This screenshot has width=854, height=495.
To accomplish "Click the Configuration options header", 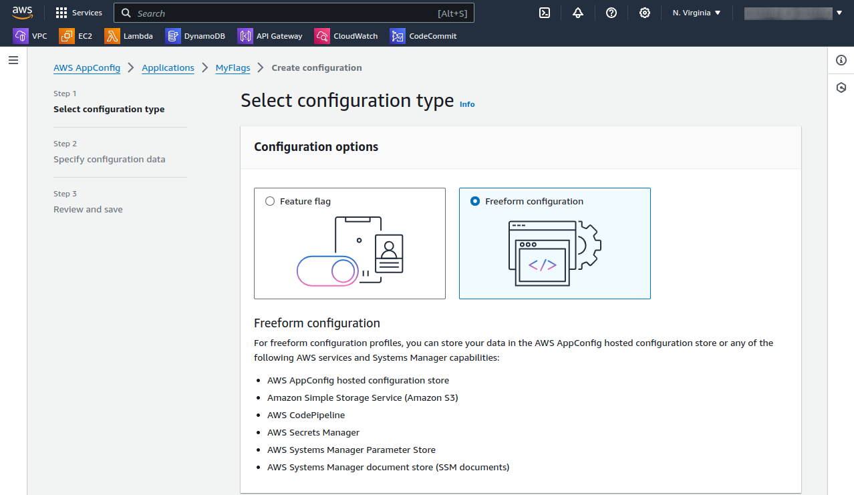I will [x=316, y=147].
